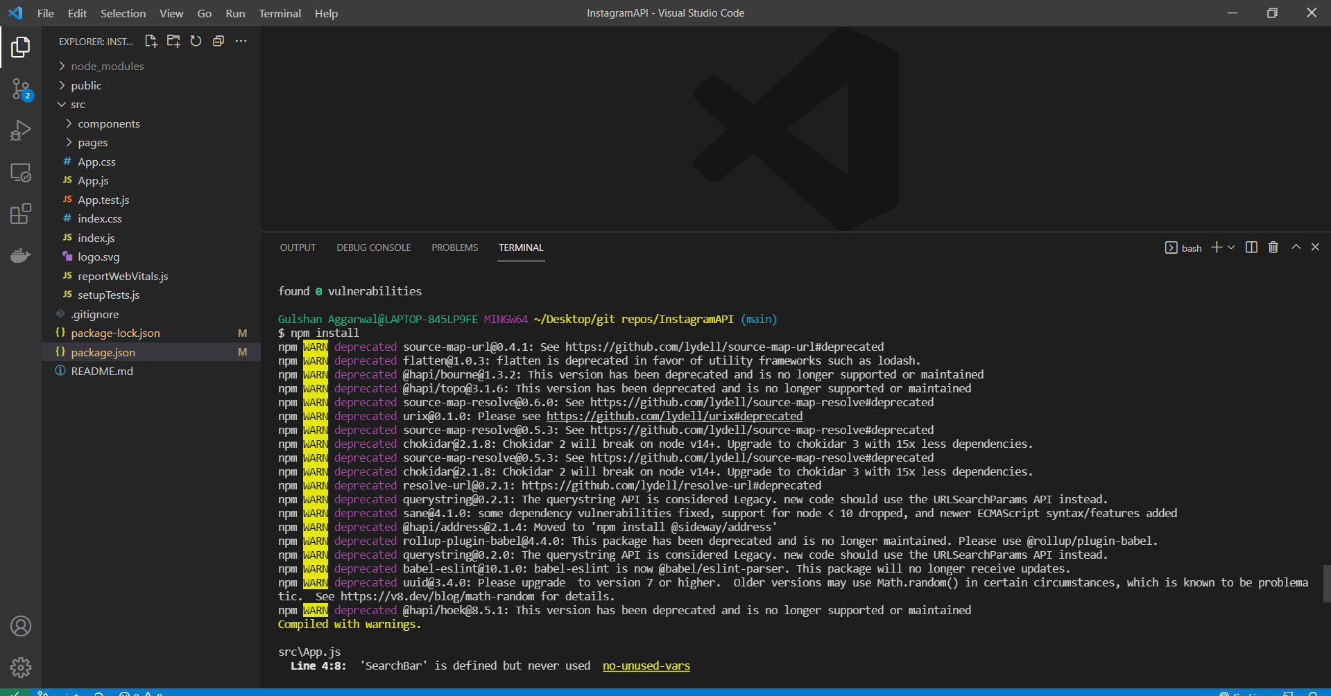Screen dimensions: 1331x696
Task: Click the '$ npm install' command line
Action: tap(318, 333)
